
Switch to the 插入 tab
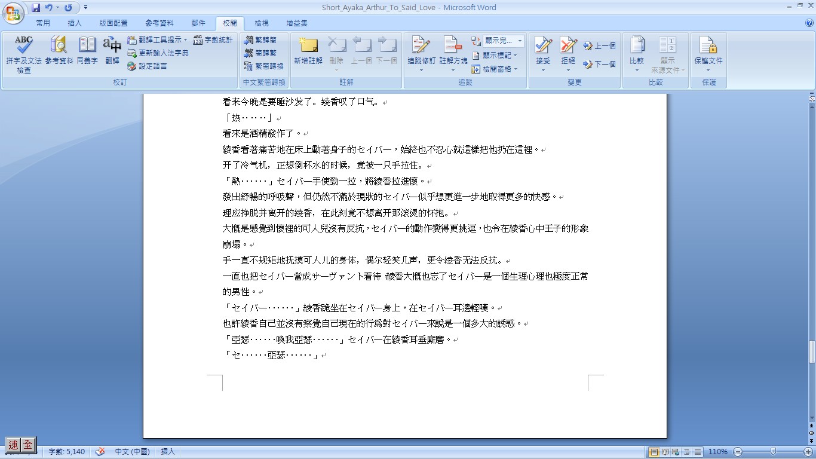click(75, 23)
